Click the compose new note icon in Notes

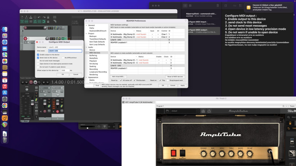point(226,6)
